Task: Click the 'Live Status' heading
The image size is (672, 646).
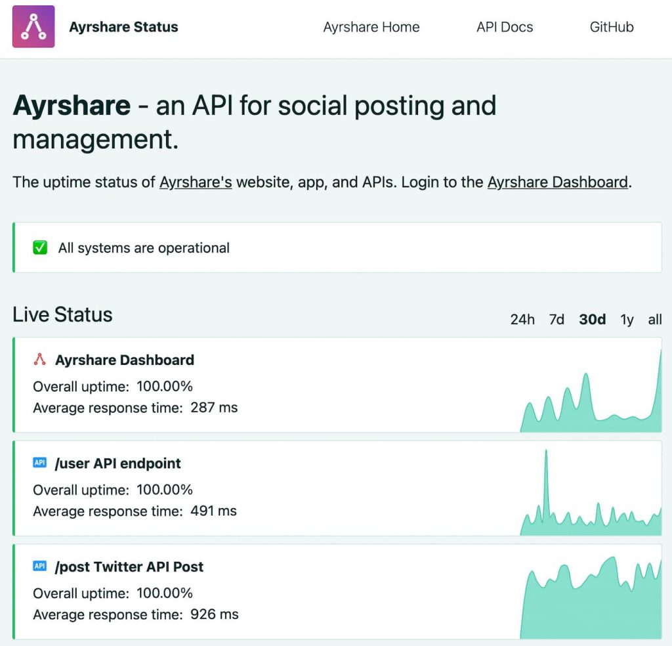Action: click(x=62, y=314)
